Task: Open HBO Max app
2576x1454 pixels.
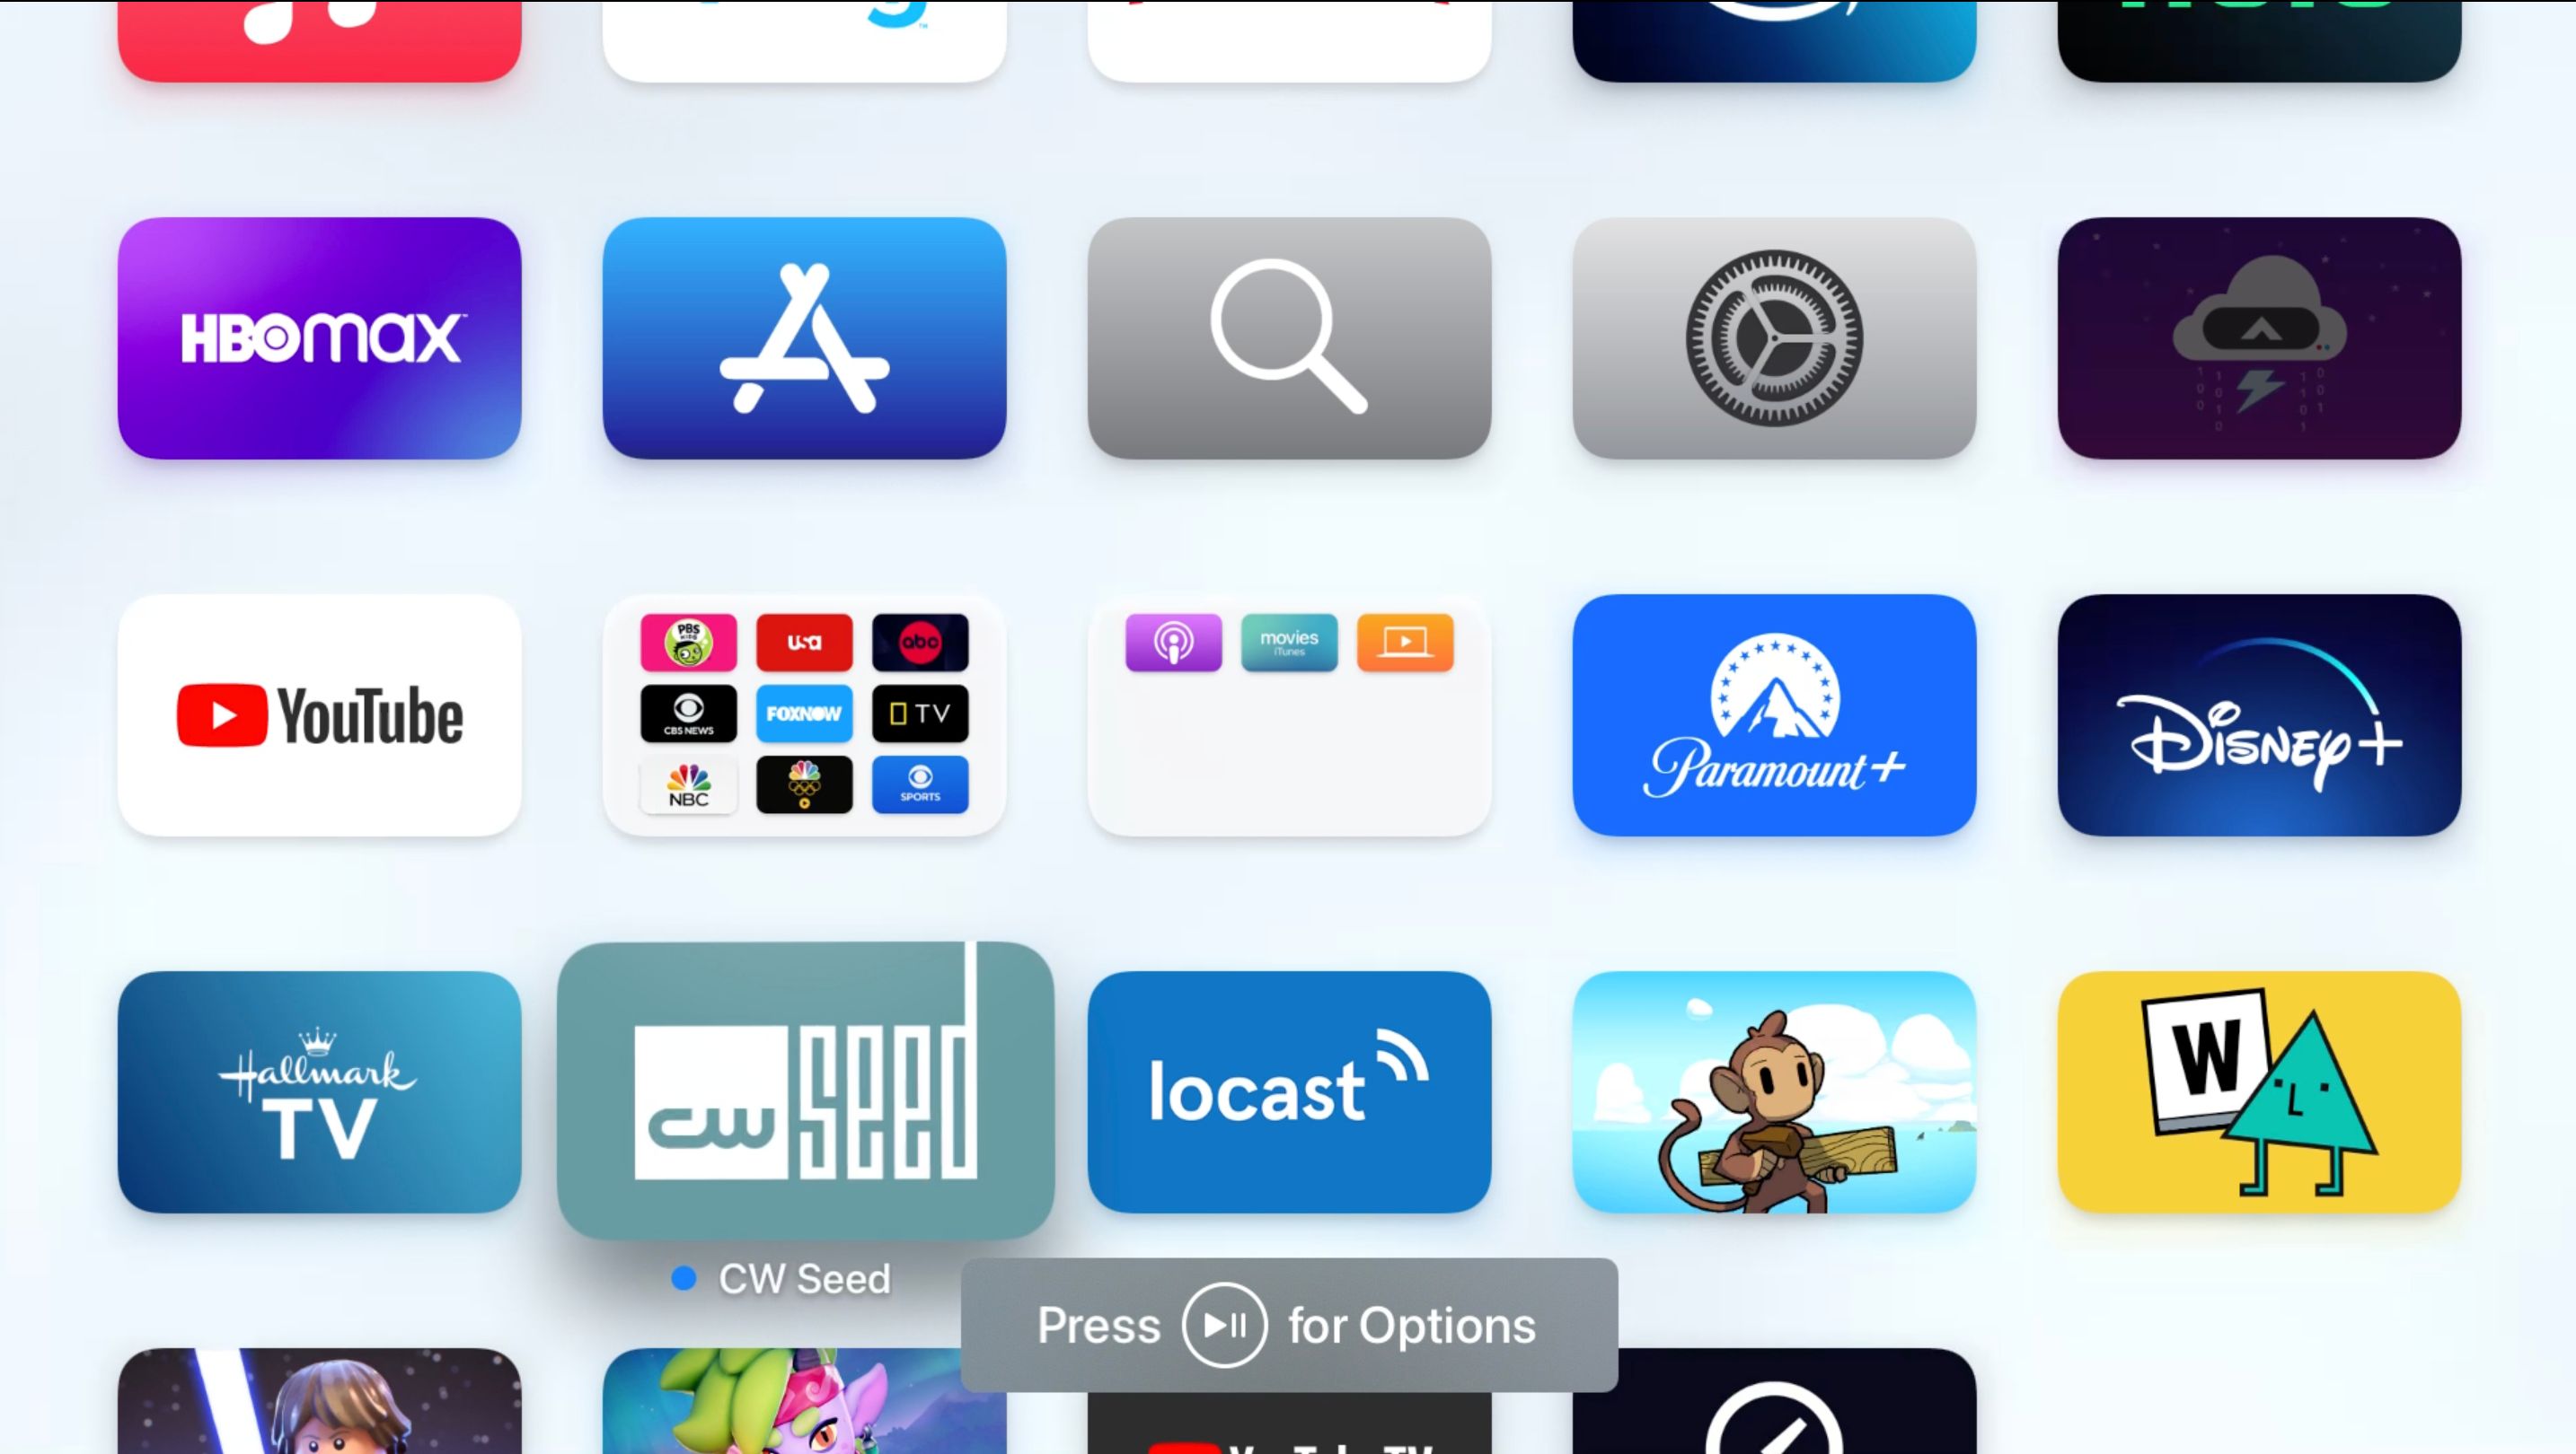Action: [x=321, y=337]
